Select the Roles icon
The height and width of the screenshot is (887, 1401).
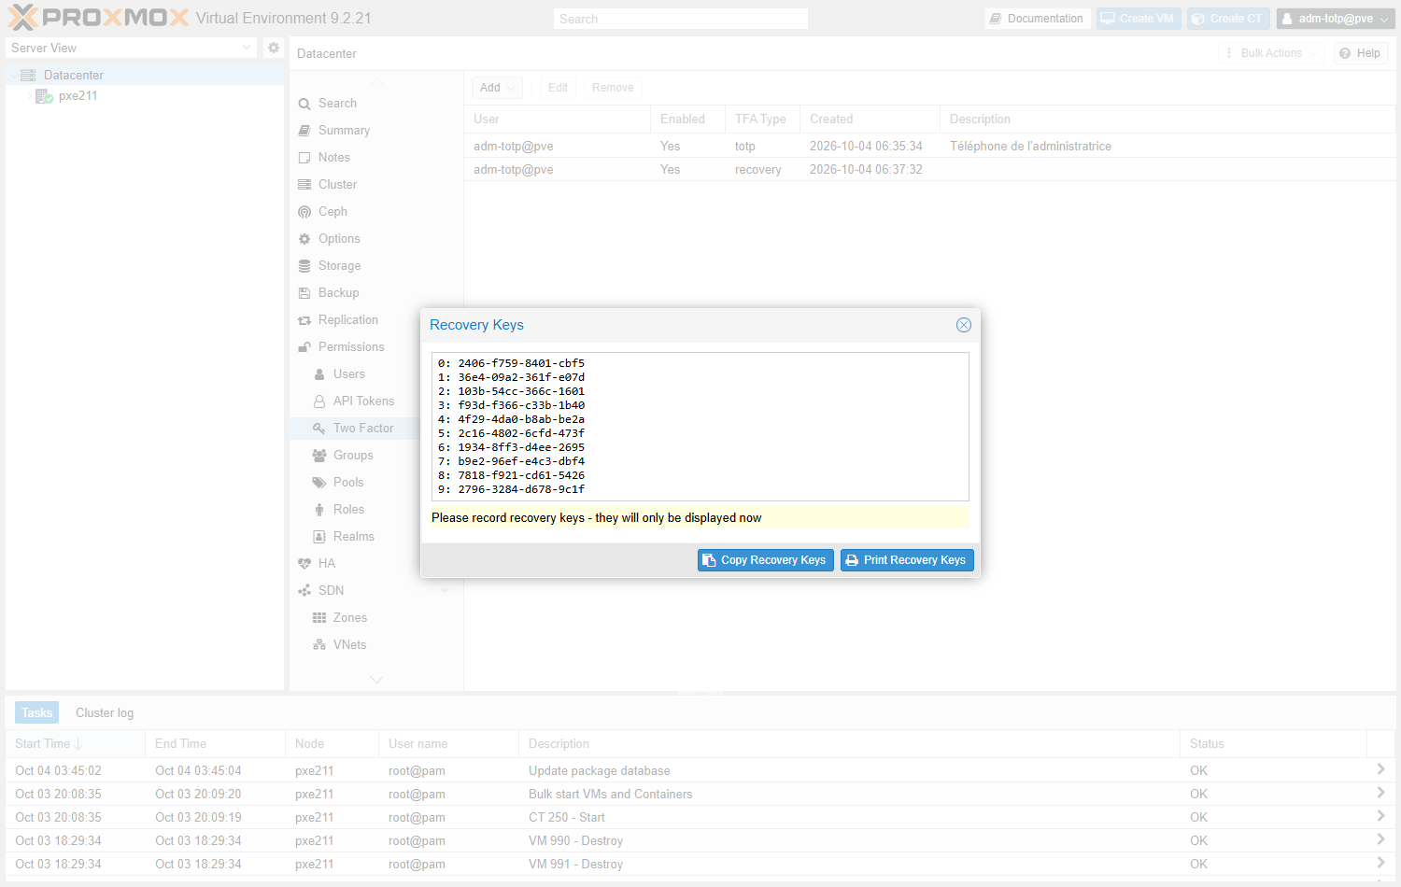[319, 510]
